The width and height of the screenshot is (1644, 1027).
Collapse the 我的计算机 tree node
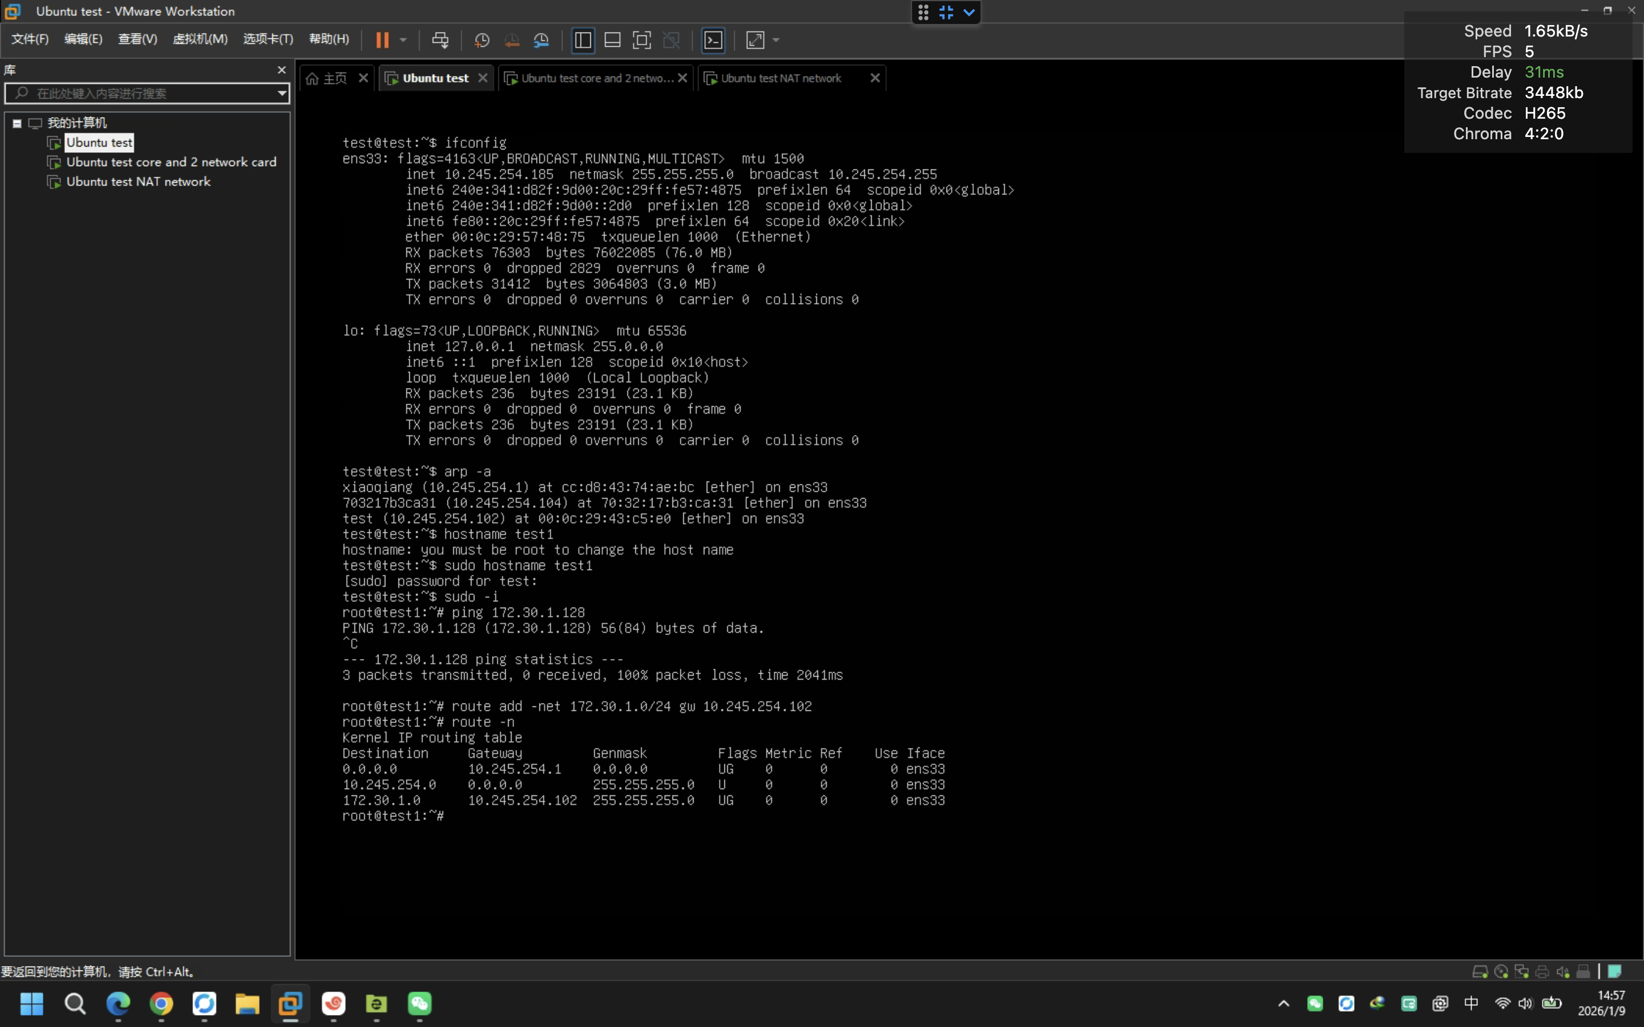click(17, 123)
